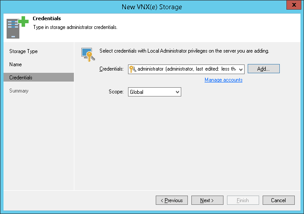Cancel the New VNX(e) Storage wizard

pyautogui.click(x=278, y=200)
